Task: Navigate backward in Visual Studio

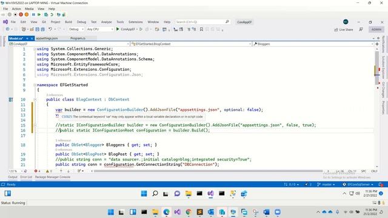Action: coord(8,29)
